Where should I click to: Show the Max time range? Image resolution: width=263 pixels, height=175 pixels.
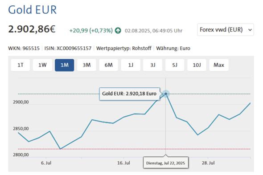pos(219,65)
